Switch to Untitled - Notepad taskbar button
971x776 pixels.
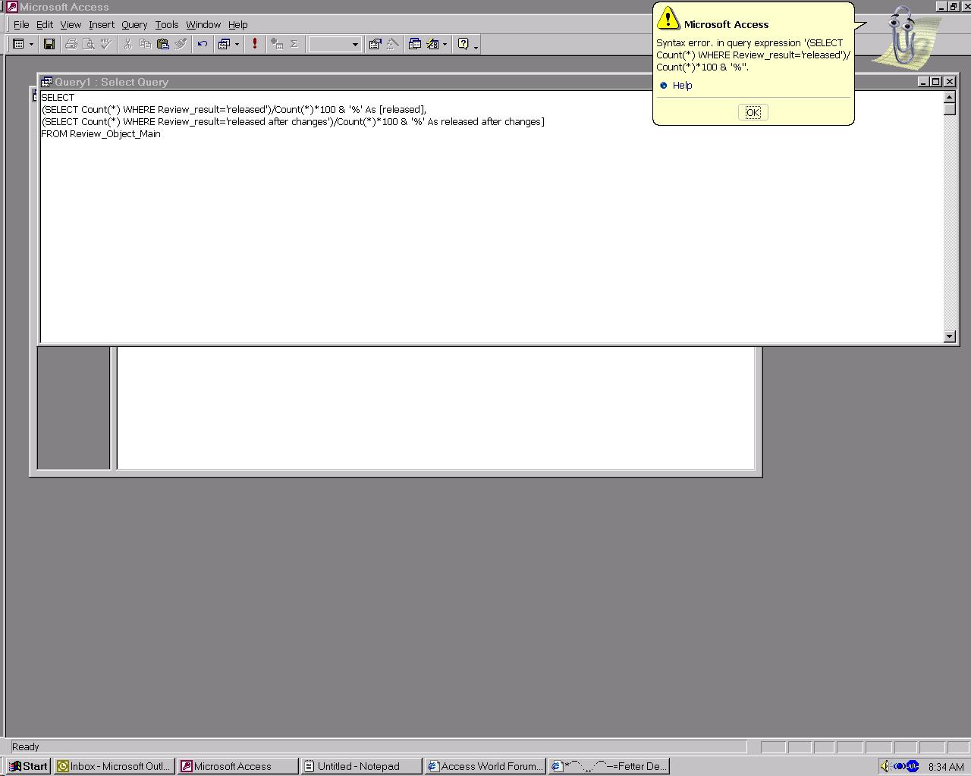point(361,766)
